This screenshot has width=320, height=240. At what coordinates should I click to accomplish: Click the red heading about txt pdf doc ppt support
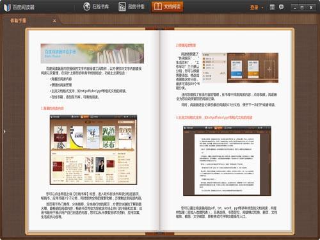214,118
